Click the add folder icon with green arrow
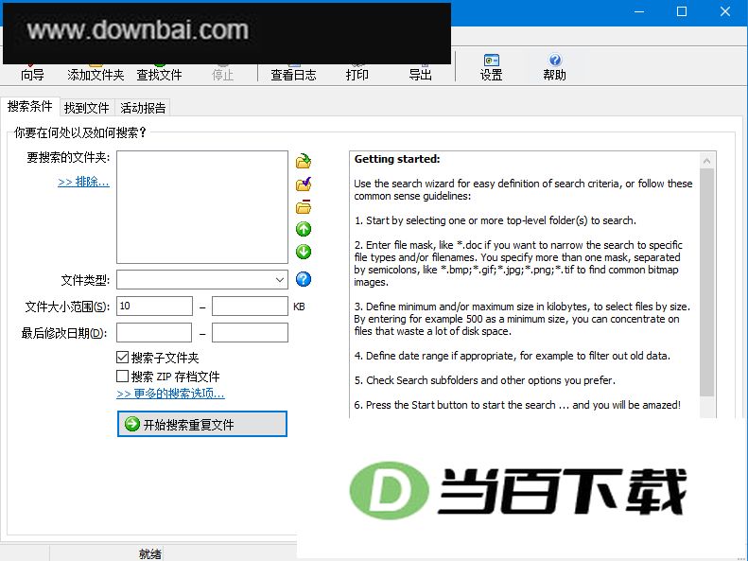The image size is (748, 561). click(x=304, y=161)
